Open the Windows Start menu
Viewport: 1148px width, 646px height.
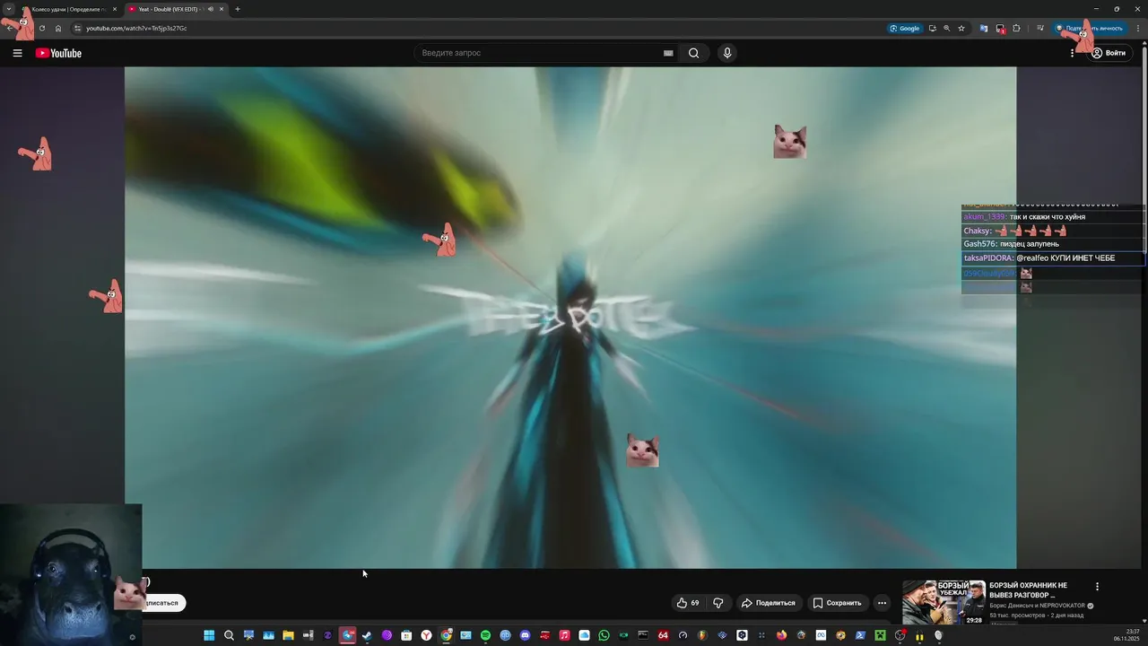209,635
